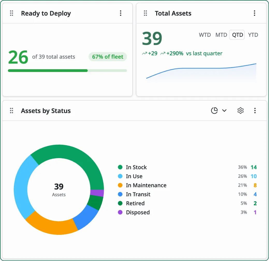Grab the Total Assets drag handle
The height and width of the screenshot is (261, 269).
(x=145, y=13)
